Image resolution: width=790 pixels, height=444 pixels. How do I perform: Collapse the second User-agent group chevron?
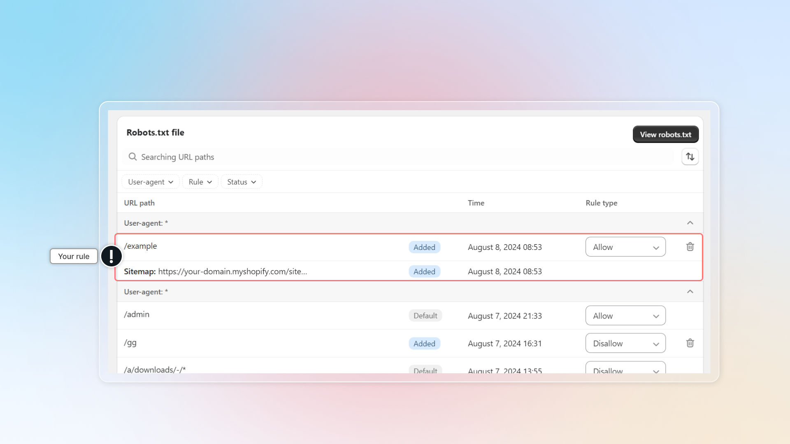pos(690,291)
